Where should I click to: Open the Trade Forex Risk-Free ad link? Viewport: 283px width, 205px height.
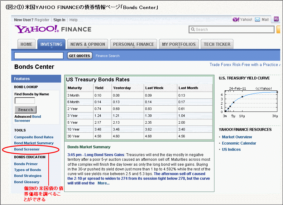point(245,64)
